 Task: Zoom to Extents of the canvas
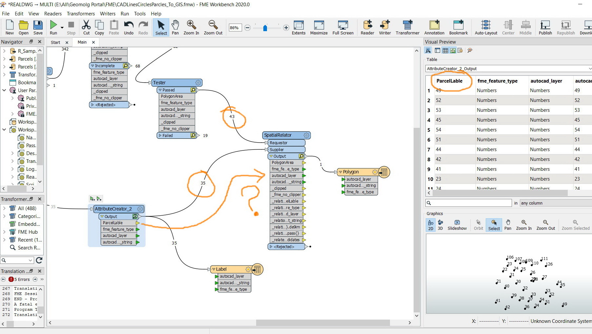click(298, 28)
